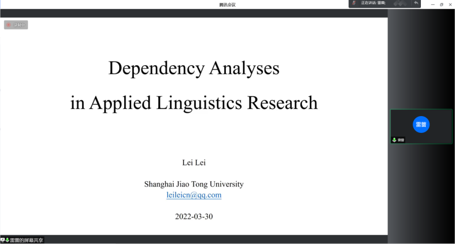Close the Tencent Meeting window

tap(450, 5)
